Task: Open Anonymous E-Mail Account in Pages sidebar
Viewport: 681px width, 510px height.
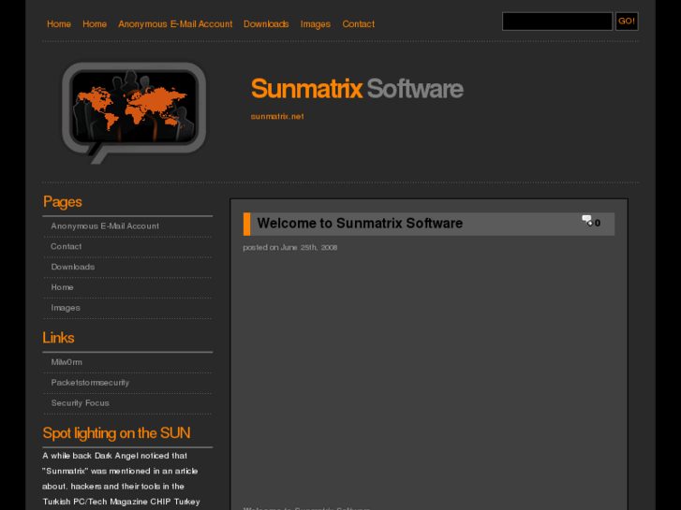Action: tap(105, 226)
